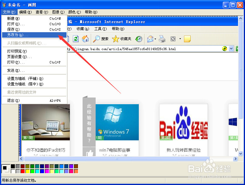Screen dimensions: 245x185
Task: Choose 设置为墙纸(平铺)(B)
Action: click(34, 78)
